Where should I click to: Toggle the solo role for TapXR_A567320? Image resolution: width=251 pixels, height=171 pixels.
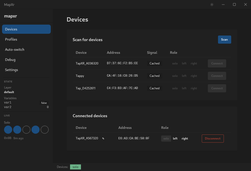click(x=166, y=138)
